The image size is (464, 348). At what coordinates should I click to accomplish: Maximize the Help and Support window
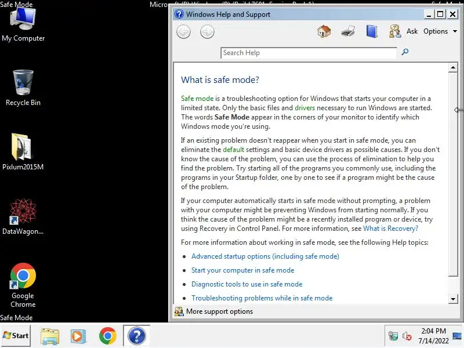point(440,14)
